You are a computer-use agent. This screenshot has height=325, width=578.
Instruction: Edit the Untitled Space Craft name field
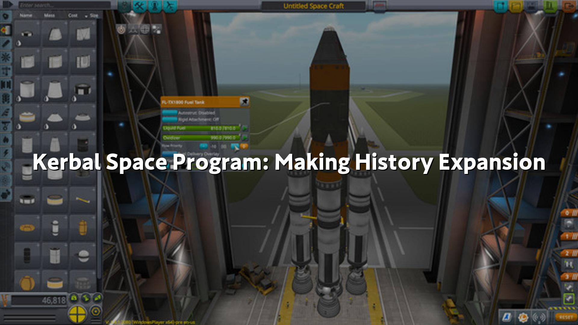[313, 6]
